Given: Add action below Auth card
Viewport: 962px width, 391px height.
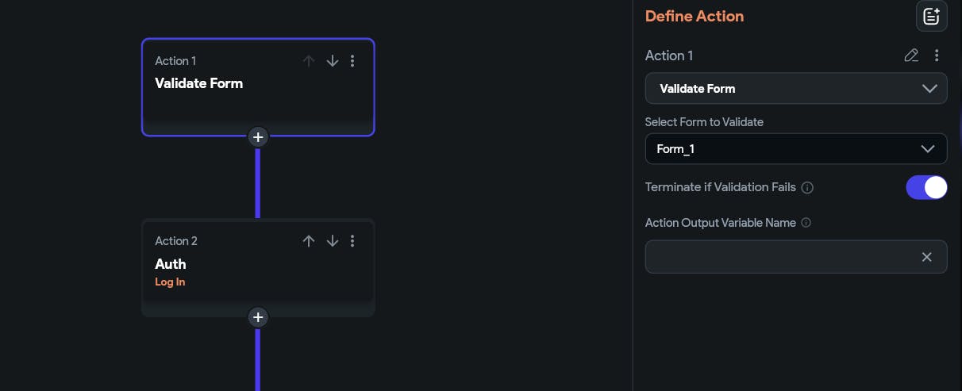Looking at the screenshot, I should point(257,317).
